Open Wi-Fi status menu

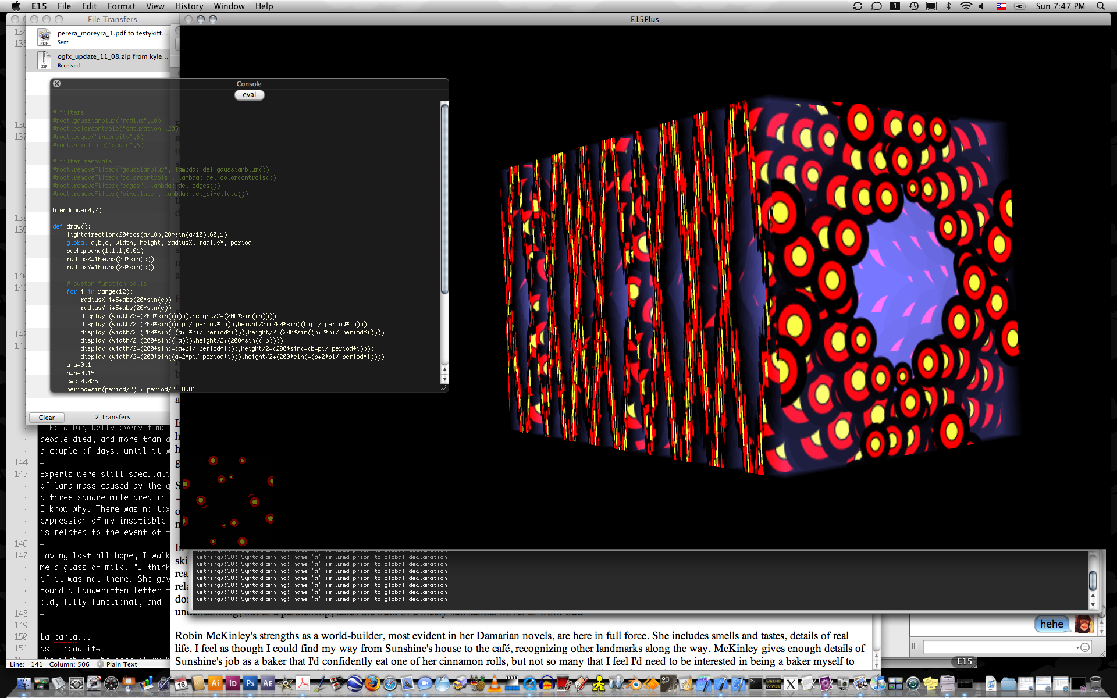(x=966, y=6)
